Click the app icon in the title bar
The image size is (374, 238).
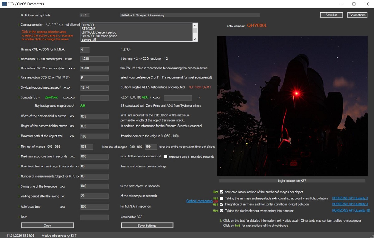click(4, 4)
